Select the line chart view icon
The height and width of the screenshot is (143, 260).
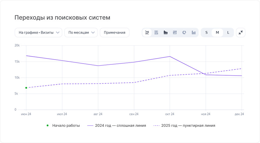point(147,33)
